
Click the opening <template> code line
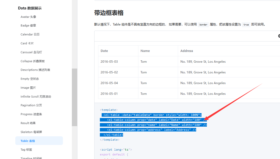[x=109, y=110]
